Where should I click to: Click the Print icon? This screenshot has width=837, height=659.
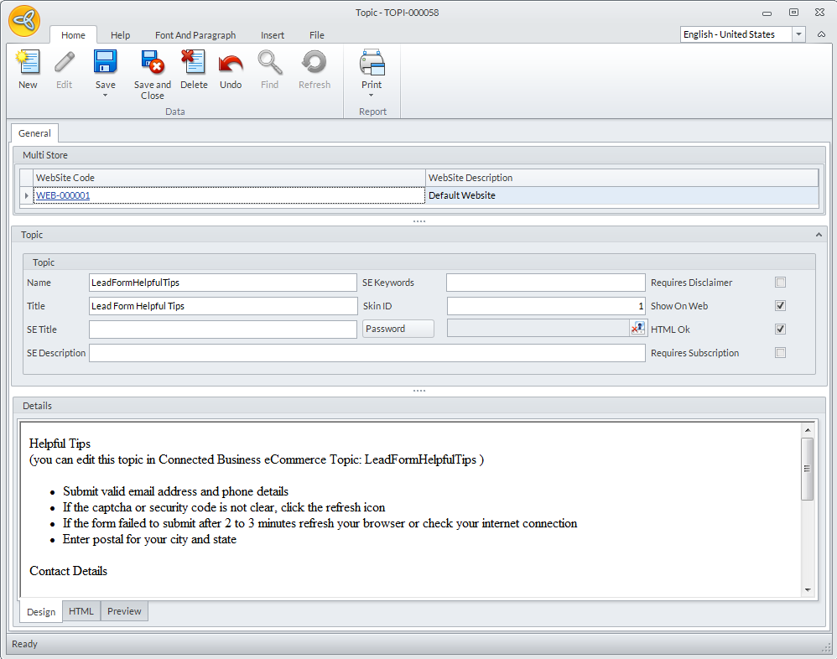[x=372, y=63]
